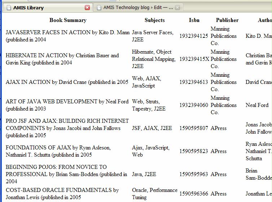272x202 pixels.
Task: Click the Isbn column header
Action: coord(194,20)
